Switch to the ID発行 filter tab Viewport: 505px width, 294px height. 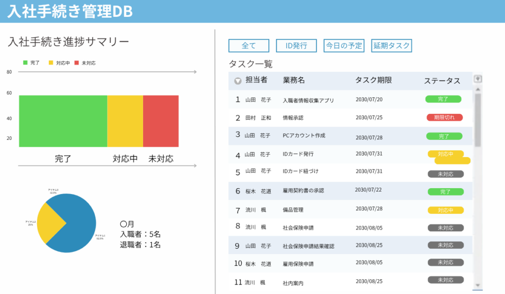click(296, 46)
